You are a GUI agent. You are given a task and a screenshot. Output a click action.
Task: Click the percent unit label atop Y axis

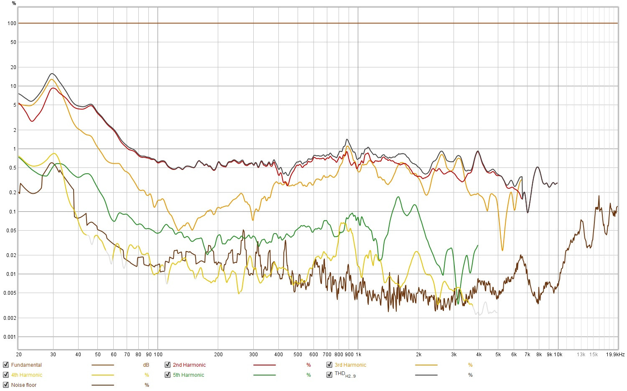[14, 3]
